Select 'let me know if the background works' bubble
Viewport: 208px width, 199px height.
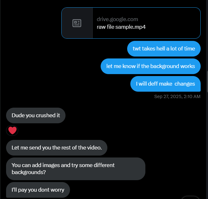(x=150, y=66)
